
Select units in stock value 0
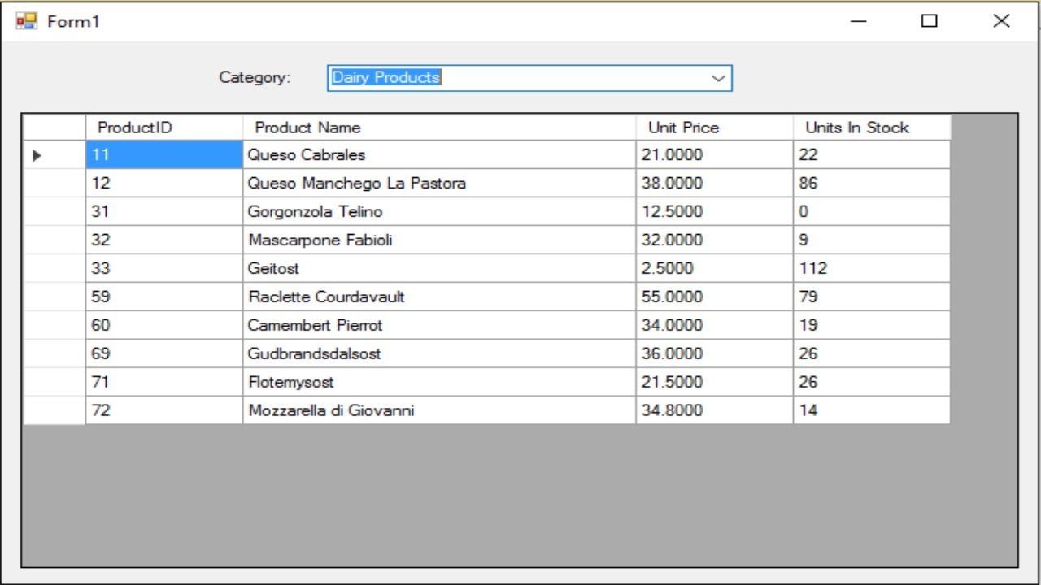tap(872, 211)
